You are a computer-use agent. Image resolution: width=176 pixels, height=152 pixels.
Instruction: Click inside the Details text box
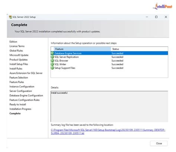click(109, 107)
